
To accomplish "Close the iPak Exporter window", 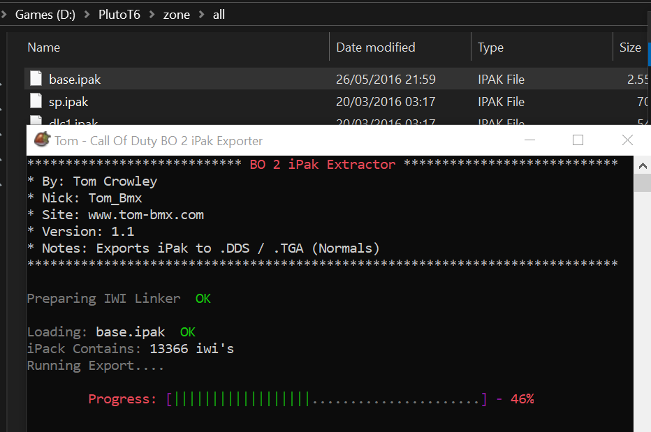I will 627,140.
